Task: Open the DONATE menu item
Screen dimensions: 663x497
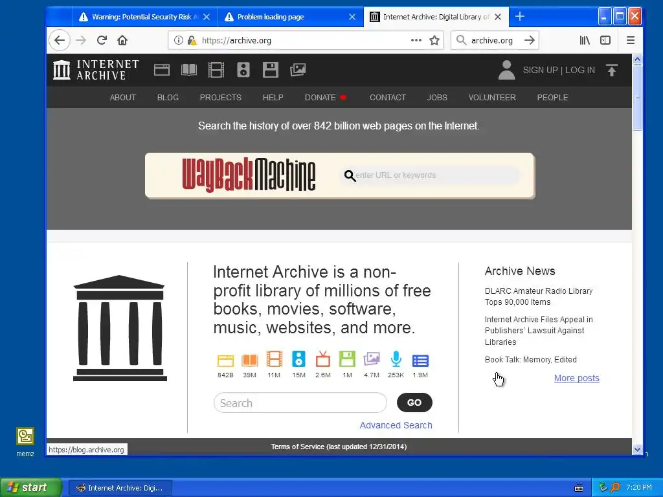Action: tap(326, 98)
